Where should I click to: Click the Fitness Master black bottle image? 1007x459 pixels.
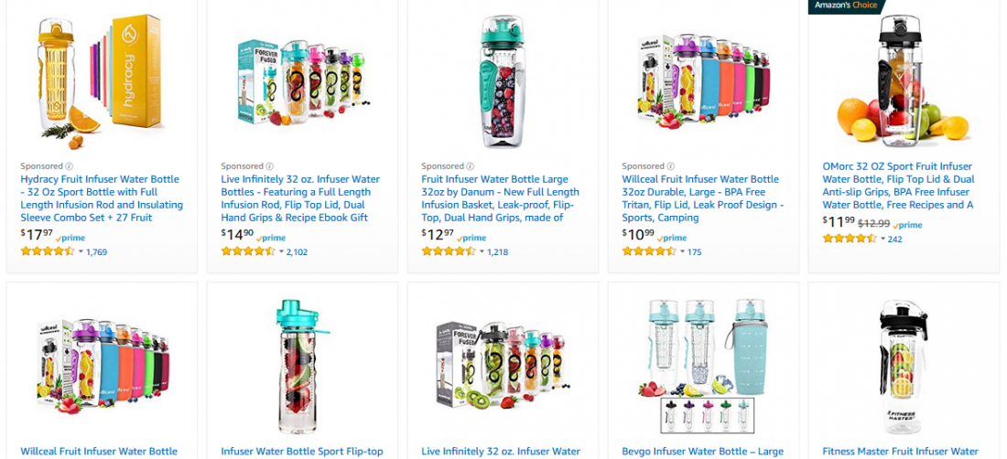point(904,367)
